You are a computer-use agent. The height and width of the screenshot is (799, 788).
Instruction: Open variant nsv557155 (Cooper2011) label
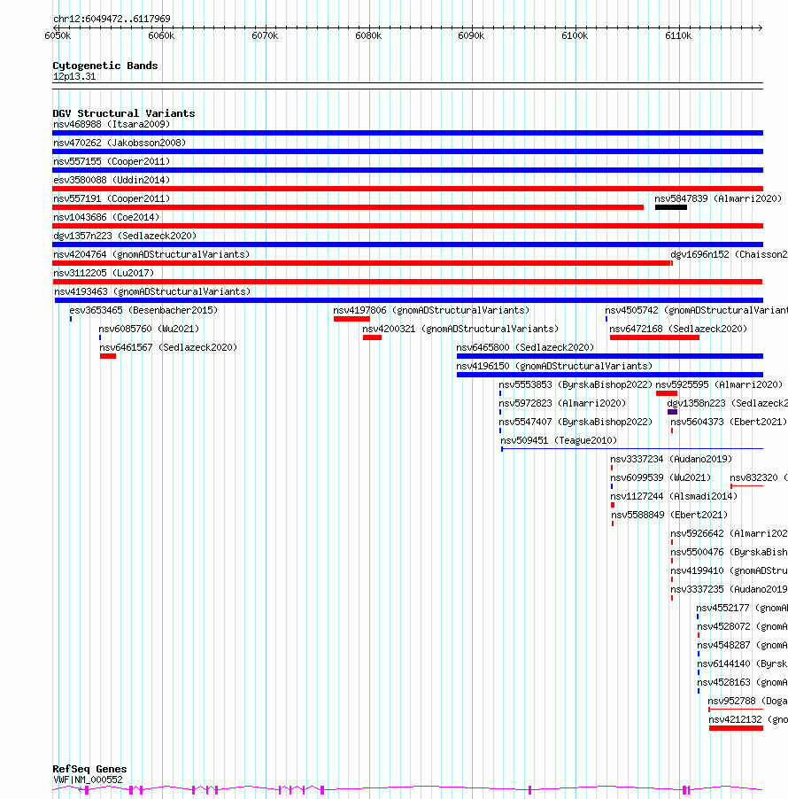point(112,161)
